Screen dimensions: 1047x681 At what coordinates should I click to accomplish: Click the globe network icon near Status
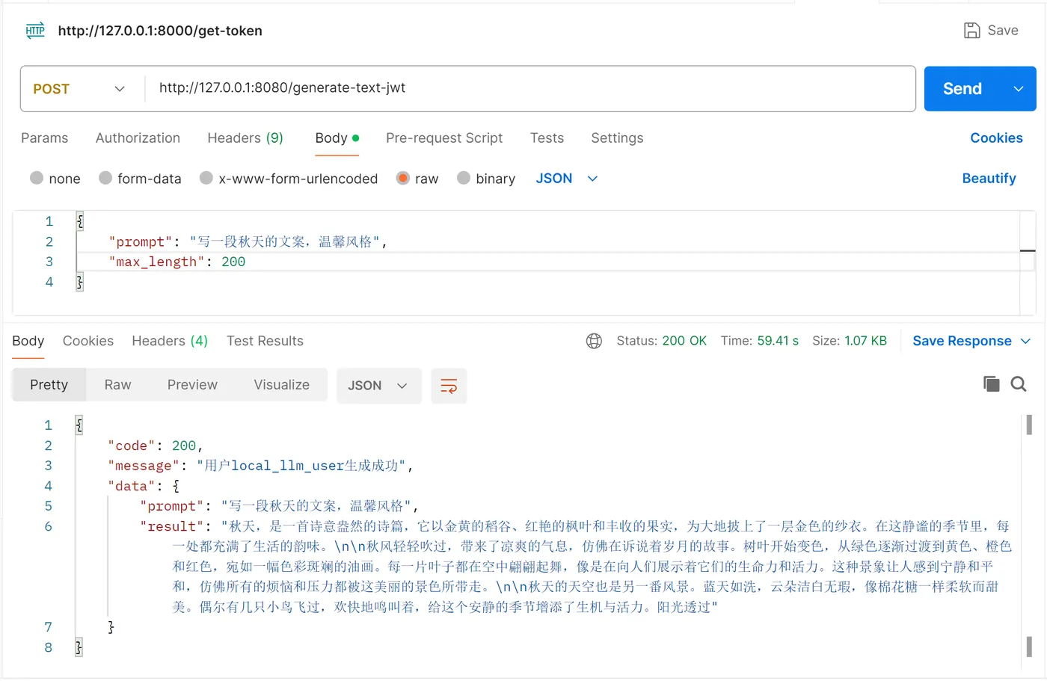click(594, 340)
